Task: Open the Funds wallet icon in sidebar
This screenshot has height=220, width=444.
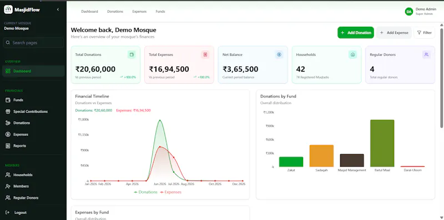Action: [8, 100]
